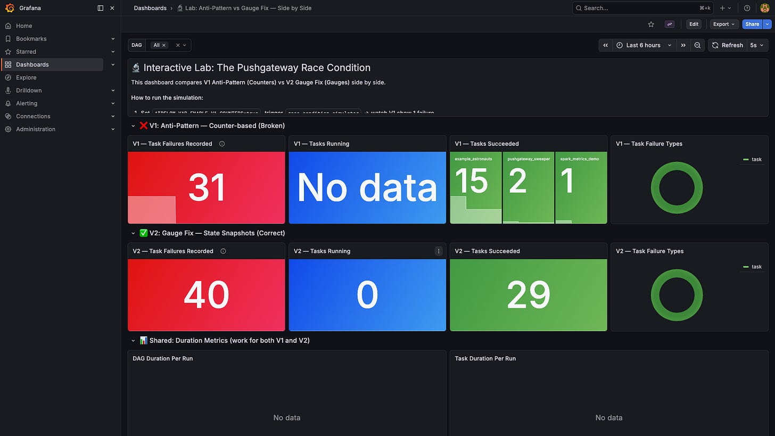The height and width of the screenshot is (436, 775).
Task: Open Administration in the sidebar
Action: [36, 129]
